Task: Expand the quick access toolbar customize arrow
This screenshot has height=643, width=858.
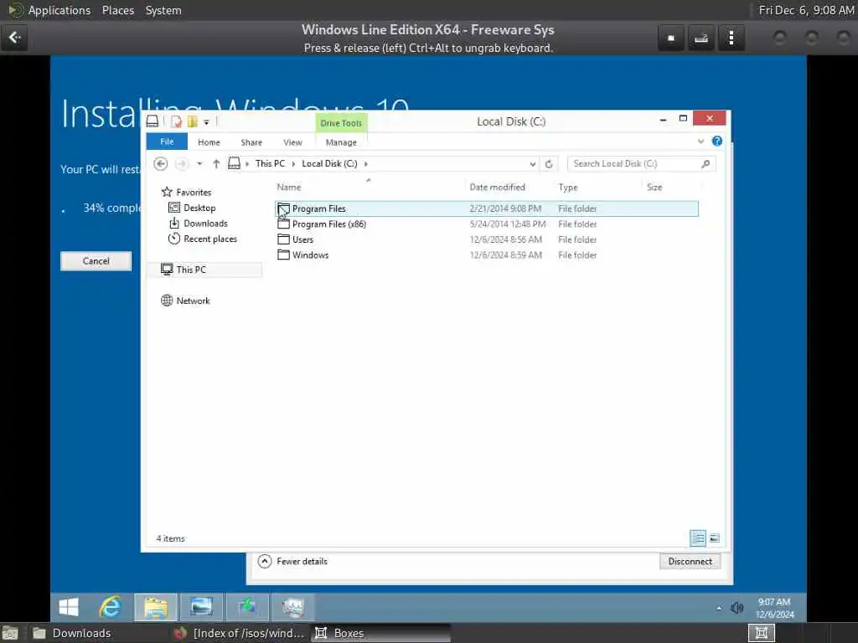Action: click(206, 122)
